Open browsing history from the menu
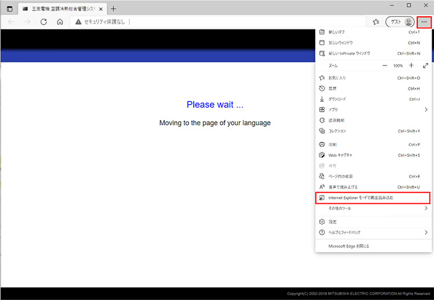The height and width of the screenshot is (300, 434). [373, 89]
